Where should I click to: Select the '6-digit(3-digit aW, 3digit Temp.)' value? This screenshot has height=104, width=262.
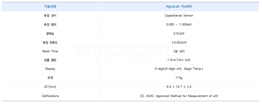(179, 69)
